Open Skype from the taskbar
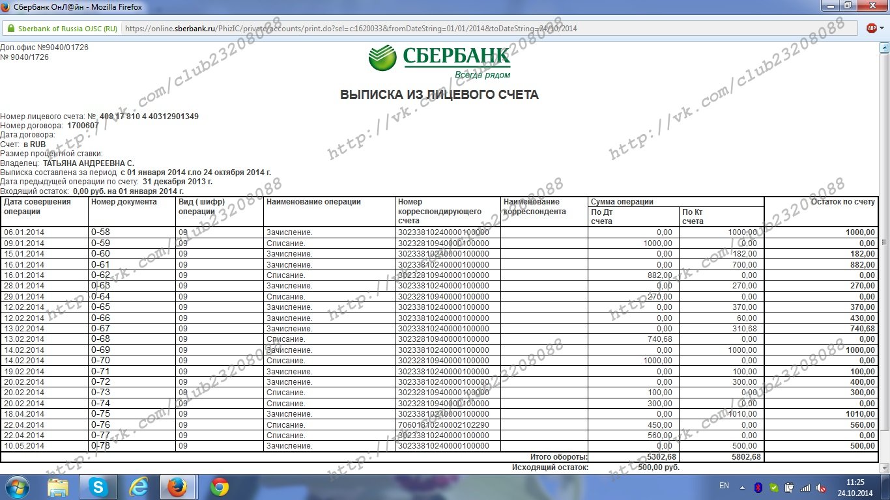 98,487
